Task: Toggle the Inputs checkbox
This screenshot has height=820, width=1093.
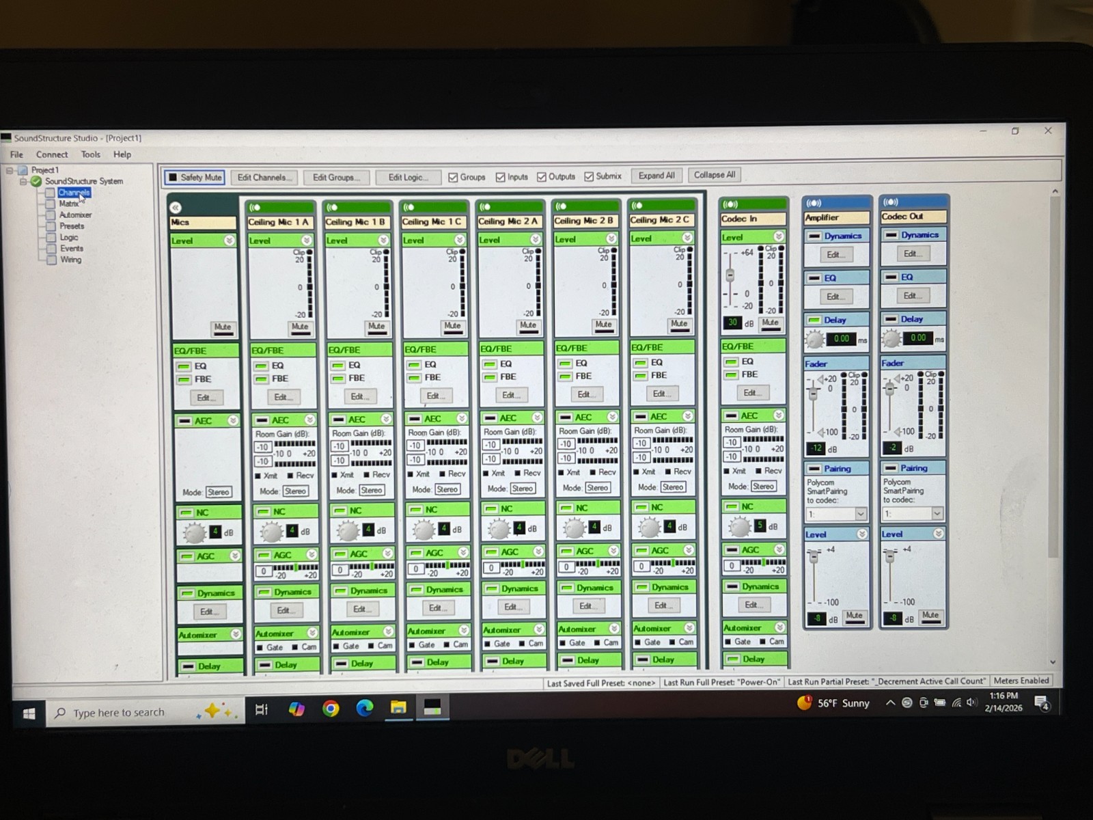Action: 500,177
